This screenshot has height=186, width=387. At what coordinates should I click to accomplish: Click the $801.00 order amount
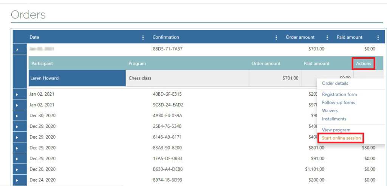pyautogui.click(x=316, y=148)
